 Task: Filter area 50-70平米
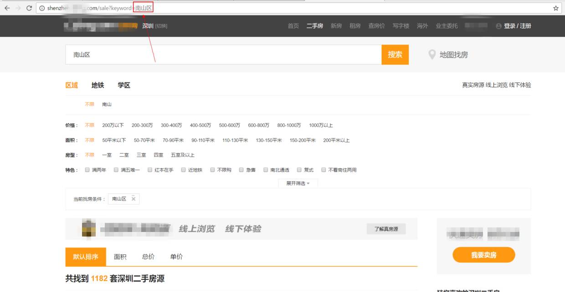click(144, 140)
